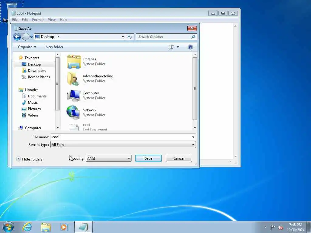Open the View menu in Notepad
311x233 pixels.
[52, 20]
